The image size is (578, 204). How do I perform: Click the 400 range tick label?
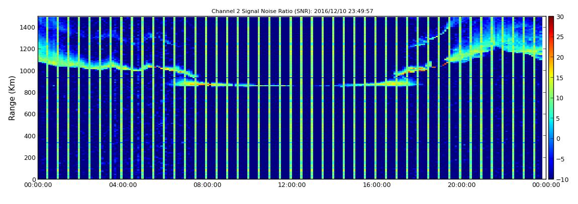30,136
